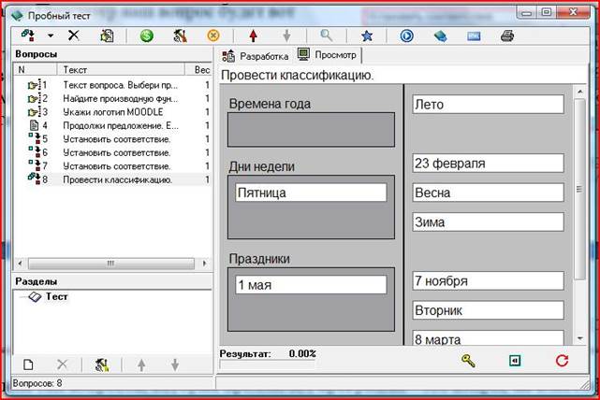Click the magnifier search icon
Viewport: 600px width, 400px height.
coord(327,36)
